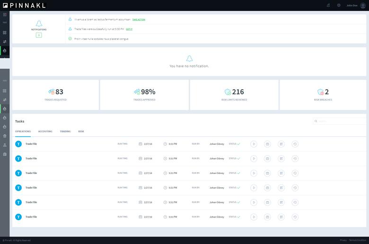Open settings gear icon in header
The height and width of the screenshot is (244, 369).
pos(339,5)
